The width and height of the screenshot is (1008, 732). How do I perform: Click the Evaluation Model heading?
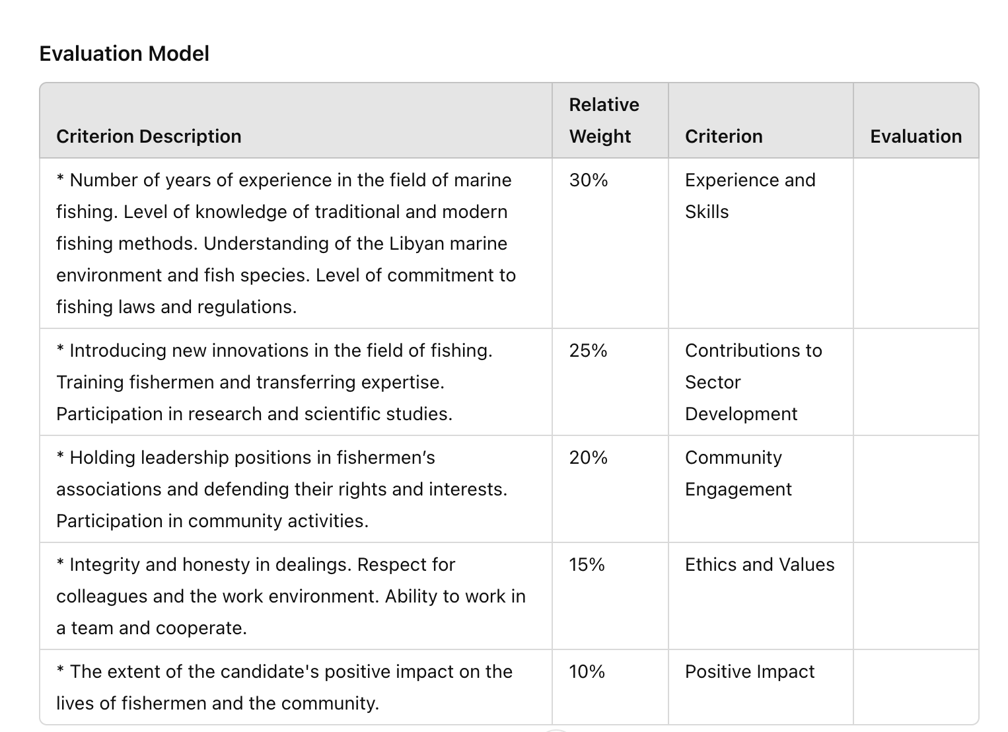click(x=124, y=54)
